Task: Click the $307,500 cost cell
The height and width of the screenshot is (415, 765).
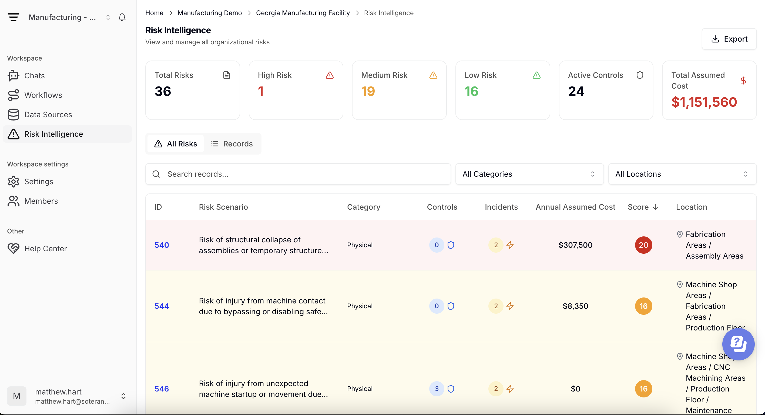Action: click(x=575, y=245)
